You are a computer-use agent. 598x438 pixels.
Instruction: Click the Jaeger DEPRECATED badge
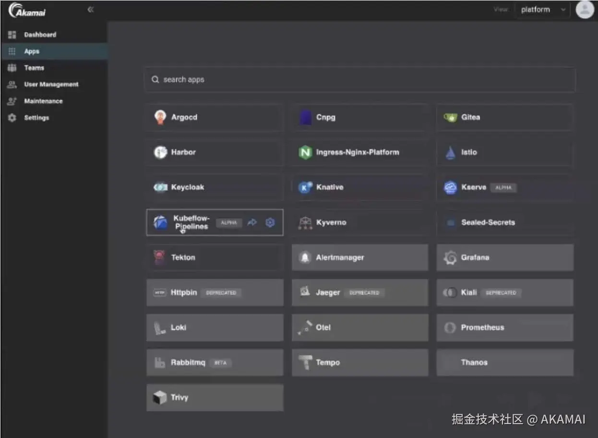364,292
